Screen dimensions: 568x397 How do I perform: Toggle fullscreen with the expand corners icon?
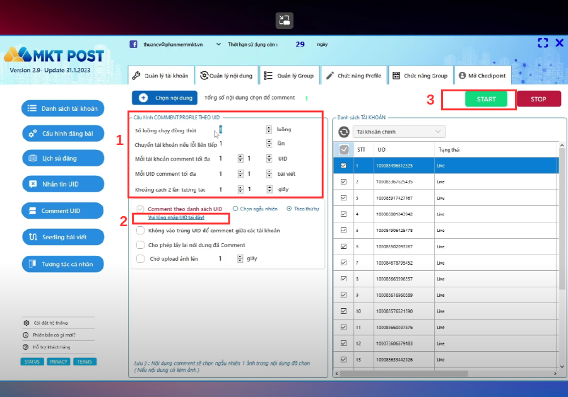(543, 43)
